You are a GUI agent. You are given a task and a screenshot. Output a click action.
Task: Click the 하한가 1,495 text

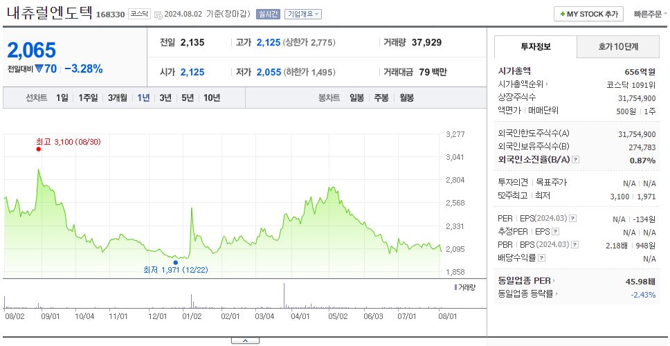[x=309, y=72]
